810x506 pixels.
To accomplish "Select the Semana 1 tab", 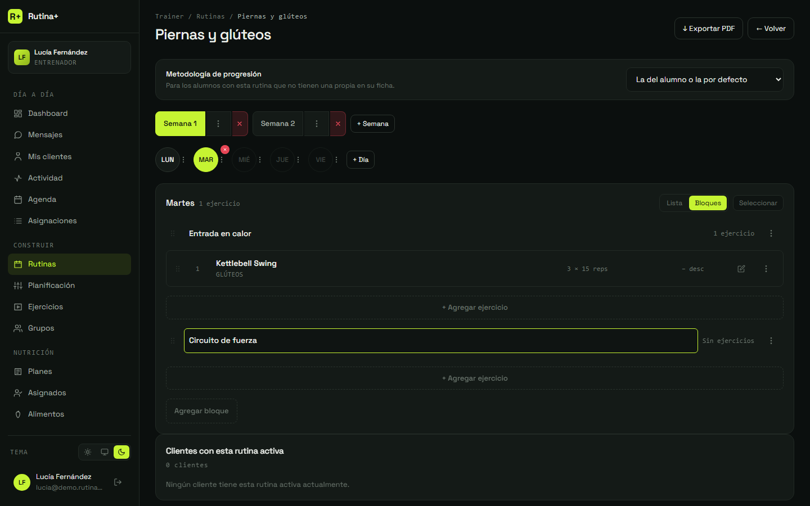I will (x=180, y=124).
